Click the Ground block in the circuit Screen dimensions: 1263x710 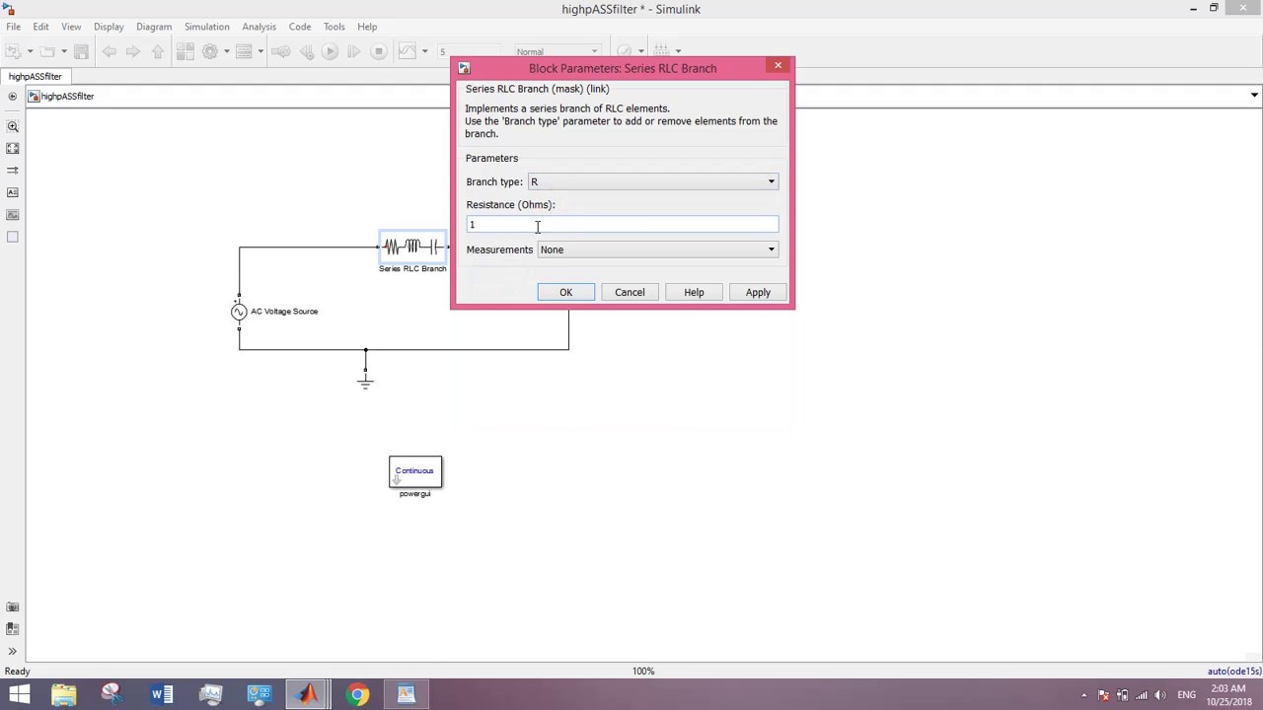click(365, 380)
